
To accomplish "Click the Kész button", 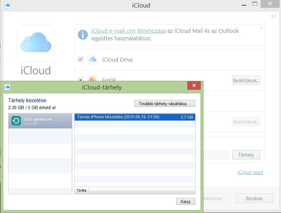I will pos(185,202).
